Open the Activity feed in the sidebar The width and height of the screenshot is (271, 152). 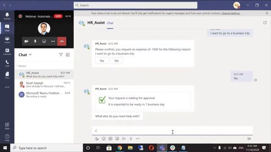[x=7, y=16]
